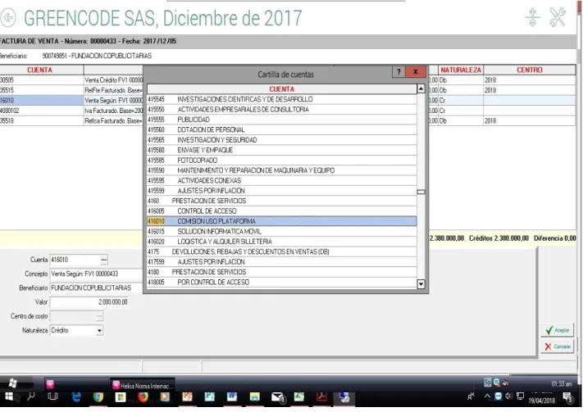The width and height of the screenshot is (583, 412).
Task: Select account 415555 PUBLICIDAD
Action: pyautogui.click(x=282, y=120)
